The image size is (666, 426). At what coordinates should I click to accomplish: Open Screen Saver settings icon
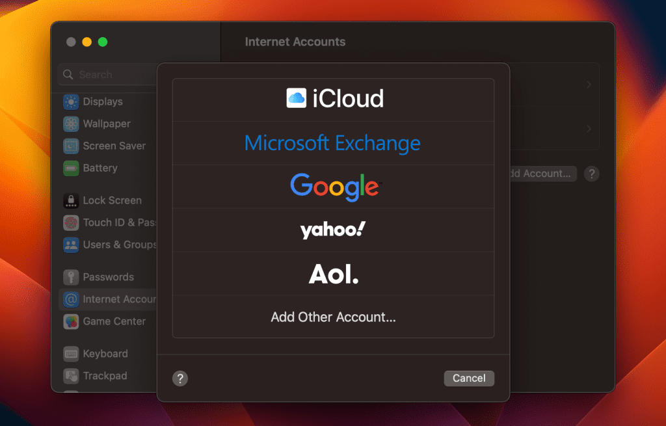71,146
